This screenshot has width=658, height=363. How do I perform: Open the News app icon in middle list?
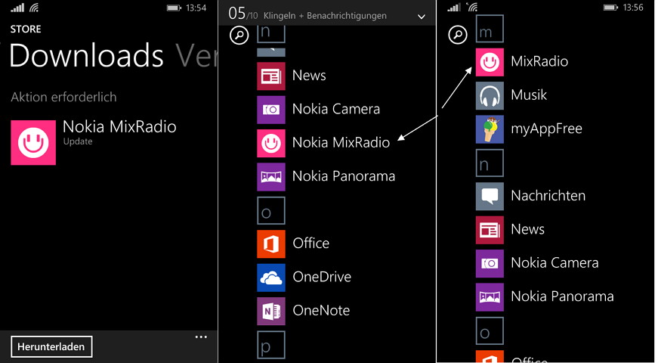tap(271, 76)
